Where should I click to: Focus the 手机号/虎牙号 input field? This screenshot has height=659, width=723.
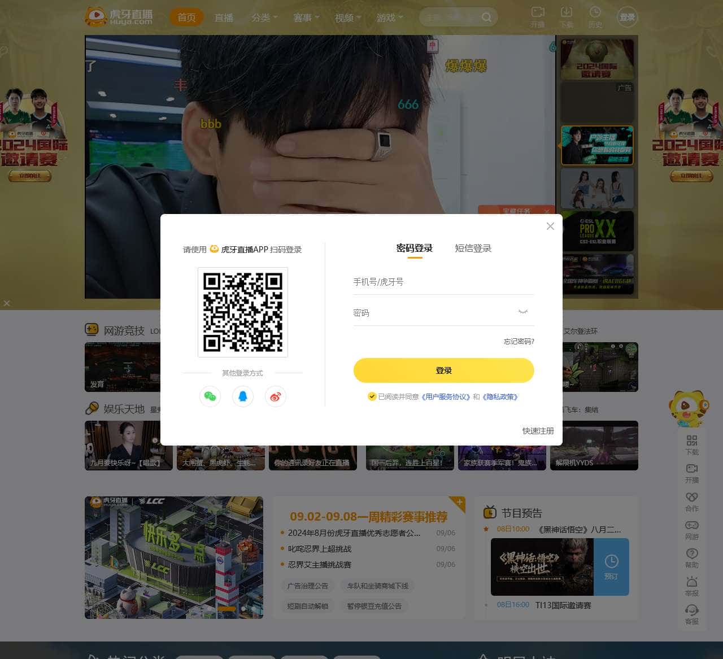(x=444, y=282)
